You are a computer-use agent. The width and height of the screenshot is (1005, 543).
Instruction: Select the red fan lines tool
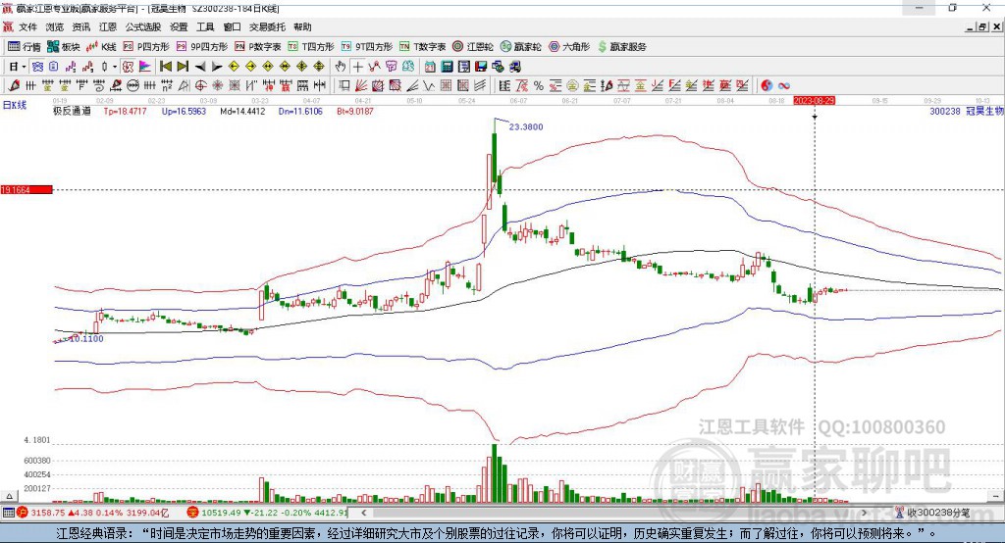point(361,85)
